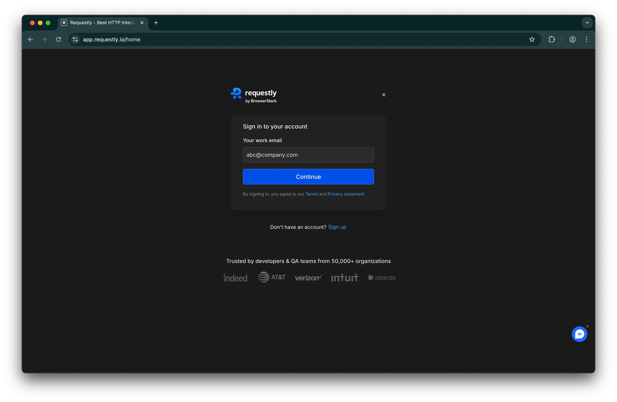Open Chrome three-dot menu

[586, 39]
